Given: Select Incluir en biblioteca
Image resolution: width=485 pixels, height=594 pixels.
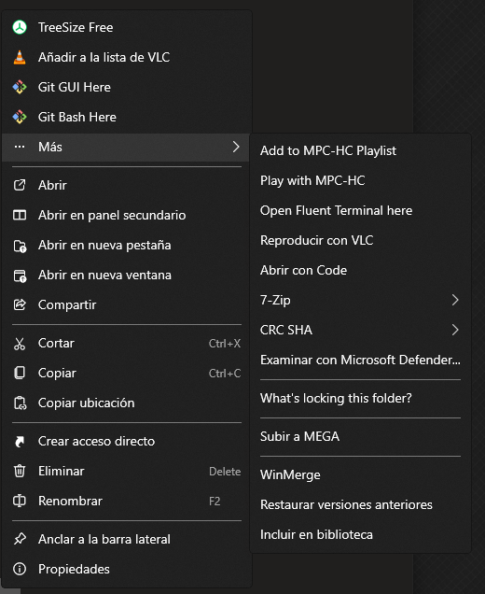Looking at the screenshot, I should click(x=360, y=535).
